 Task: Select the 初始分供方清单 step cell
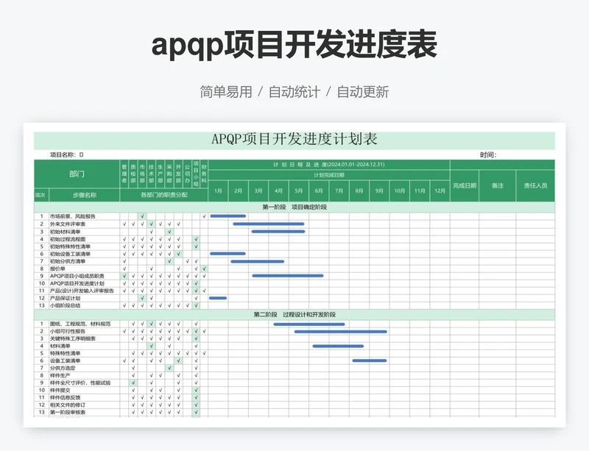(84, 261)
